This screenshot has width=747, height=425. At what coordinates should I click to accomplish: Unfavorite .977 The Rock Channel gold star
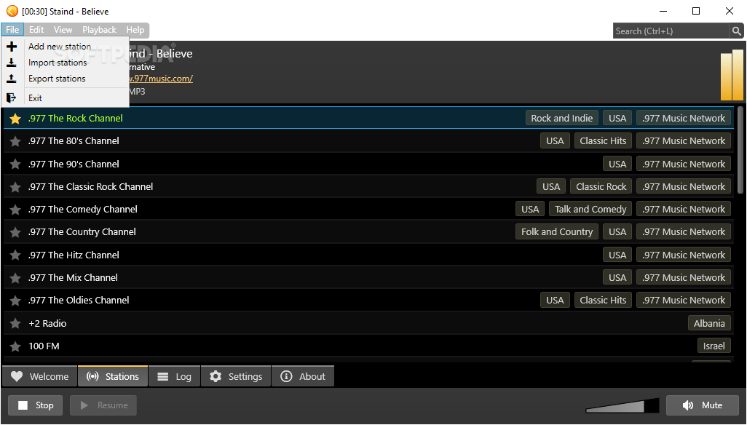[15, 119]
